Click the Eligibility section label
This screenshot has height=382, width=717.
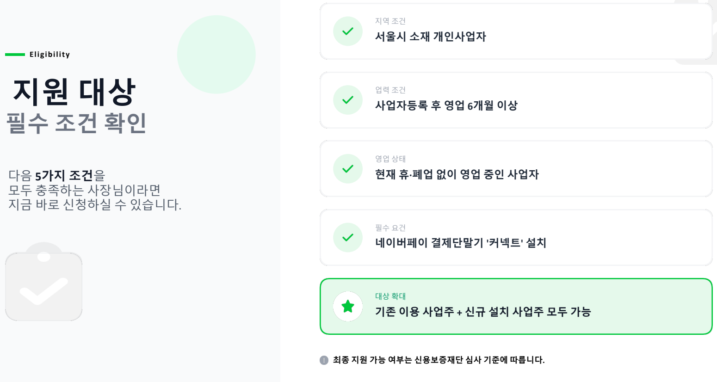tap(49, 55)
